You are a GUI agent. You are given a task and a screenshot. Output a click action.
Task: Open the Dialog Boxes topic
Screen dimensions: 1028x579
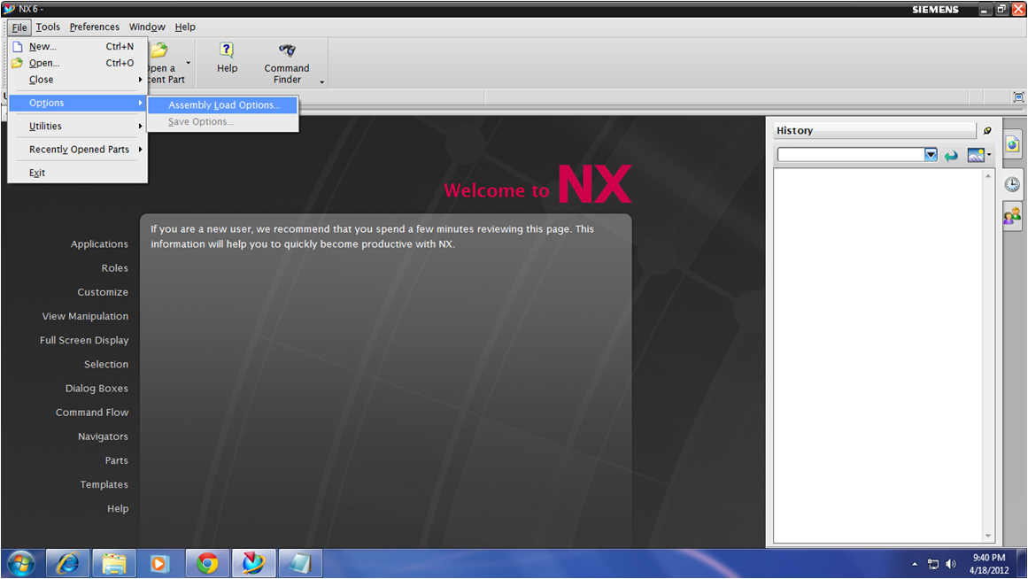(97, 388)
